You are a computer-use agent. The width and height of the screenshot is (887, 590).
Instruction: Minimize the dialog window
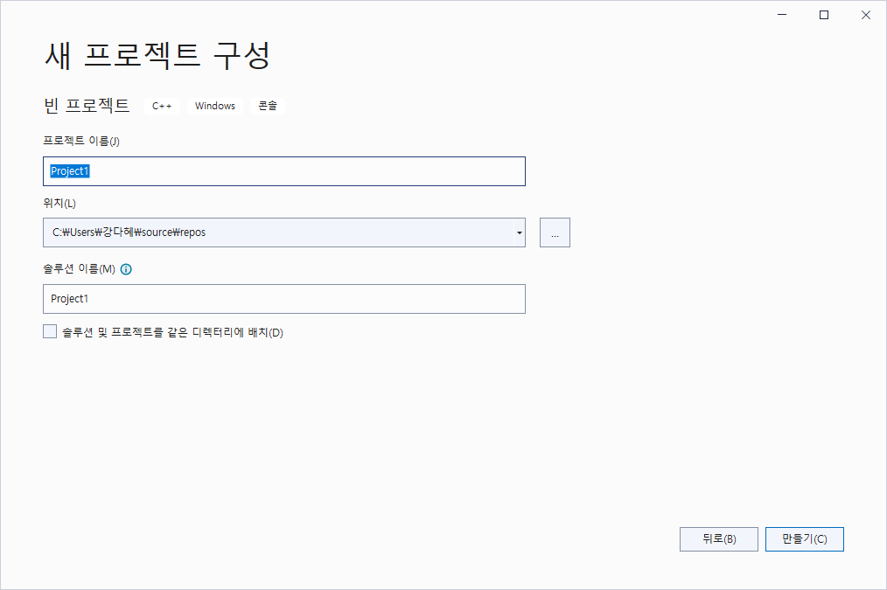[x=782, y=15]
